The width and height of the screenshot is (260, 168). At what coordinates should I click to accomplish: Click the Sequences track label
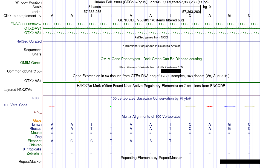click(x=33, y=50)
